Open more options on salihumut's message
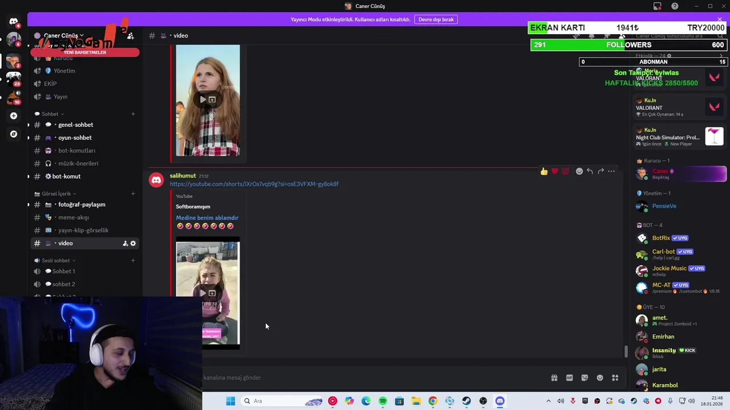The height and width of the screenshot is (410, 730). click(611, 171)
